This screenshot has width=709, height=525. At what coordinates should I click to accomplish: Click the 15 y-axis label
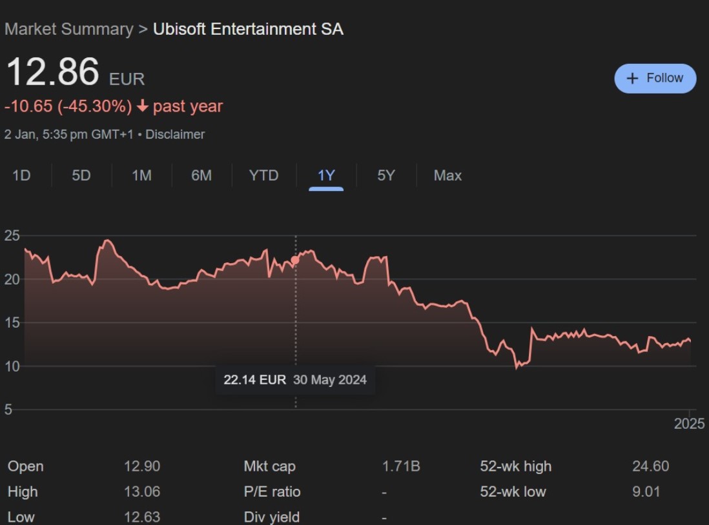[12, 322]
